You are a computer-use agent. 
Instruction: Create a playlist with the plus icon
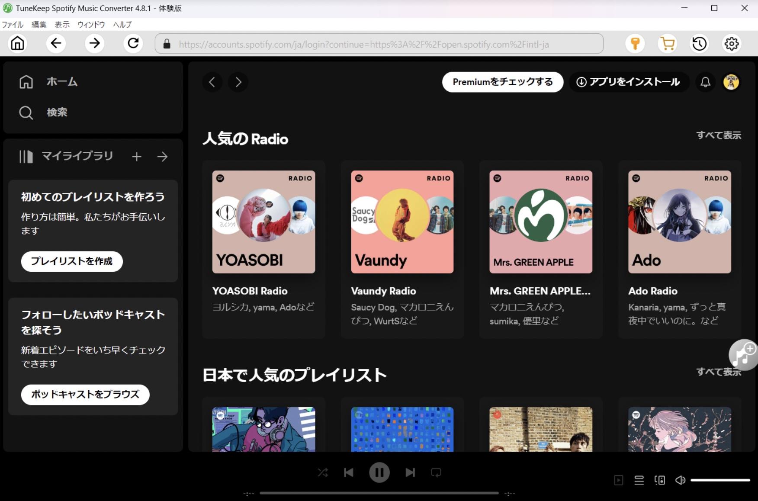click(137, 157)
